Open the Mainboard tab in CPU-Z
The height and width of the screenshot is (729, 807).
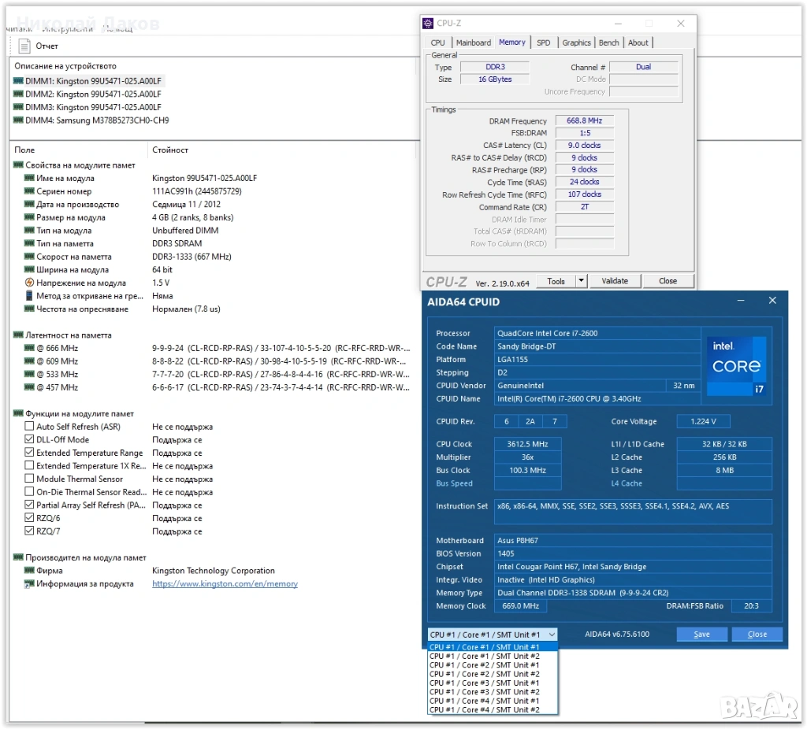pyautogui.click(x=473, y=43)
